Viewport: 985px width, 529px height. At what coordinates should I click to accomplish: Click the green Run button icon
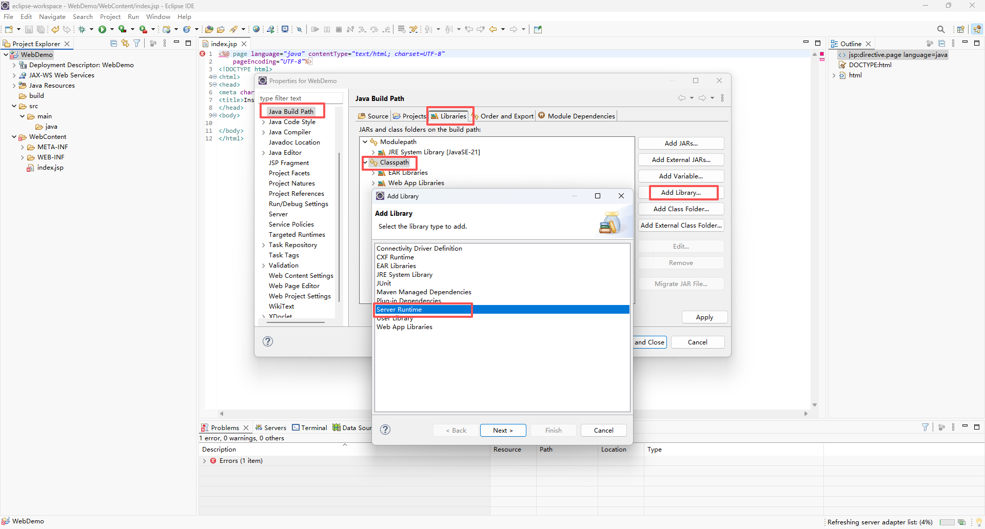(x=102, y=29)
